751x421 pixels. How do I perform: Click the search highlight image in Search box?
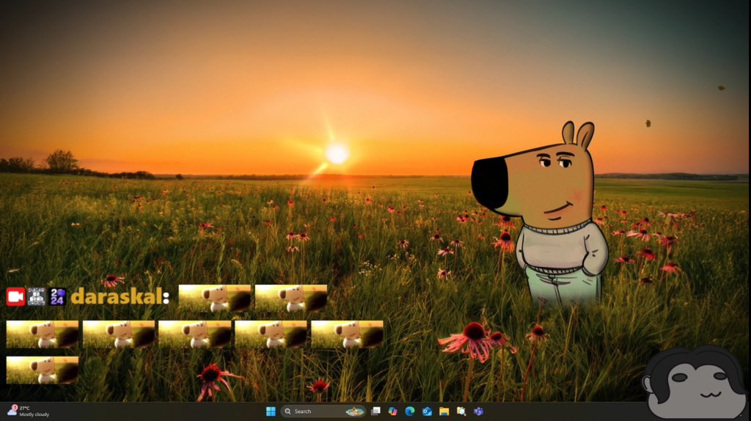(355, 411)
